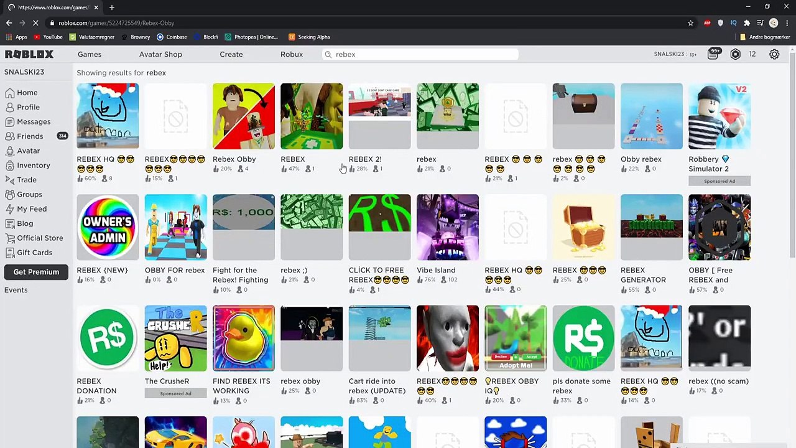Click the "Cart ride into rebex (UPDATE)" title
The width and height of the screenshot is (796, 448).
(377, 386)
